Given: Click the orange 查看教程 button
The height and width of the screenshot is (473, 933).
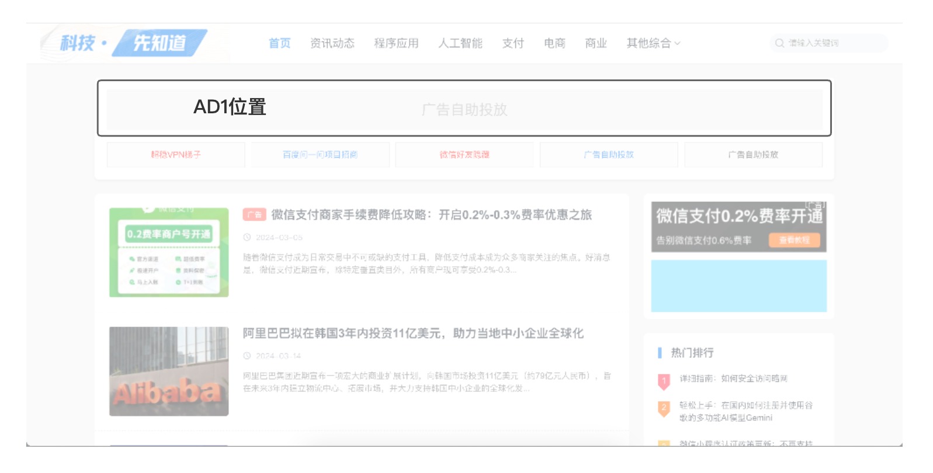Looking at the screenshot, I should click(795, 240).
